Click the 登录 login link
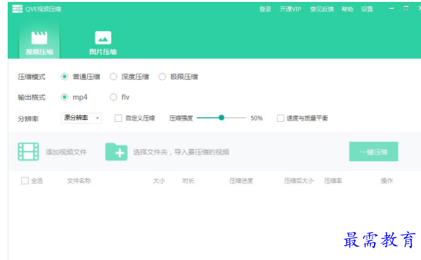The height and width of the screenshot is (260, 421). (x=265, y=9)
